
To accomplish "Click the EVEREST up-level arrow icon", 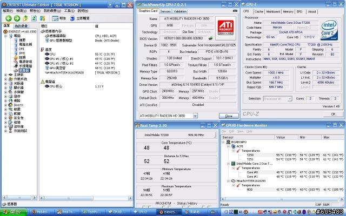I will coord(25,18).
